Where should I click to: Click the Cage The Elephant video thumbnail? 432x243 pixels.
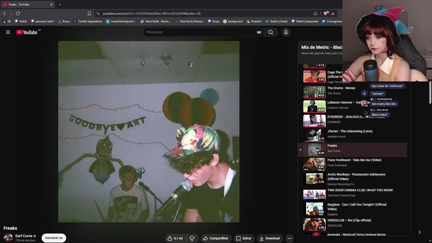(x=315, y=76)
